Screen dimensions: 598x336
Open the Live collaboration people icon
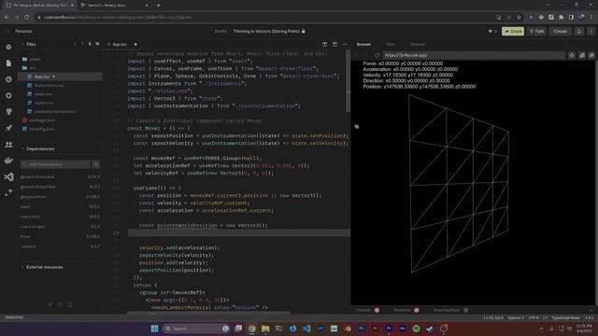(8, 145)
